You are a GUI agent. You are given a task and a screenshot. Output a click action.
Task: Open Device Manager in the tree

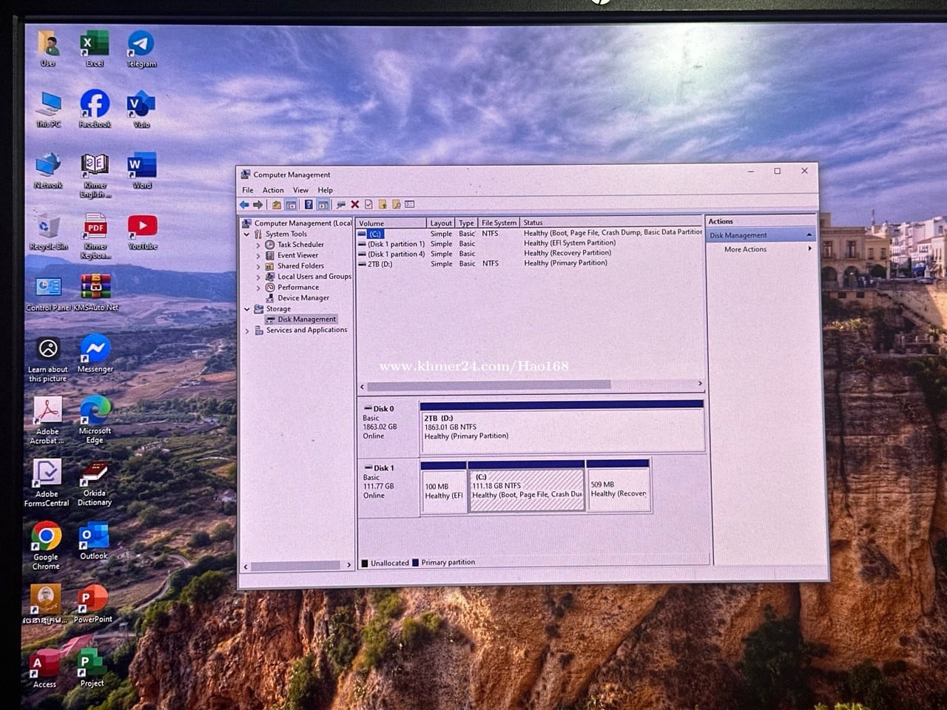tap(303, 298)
